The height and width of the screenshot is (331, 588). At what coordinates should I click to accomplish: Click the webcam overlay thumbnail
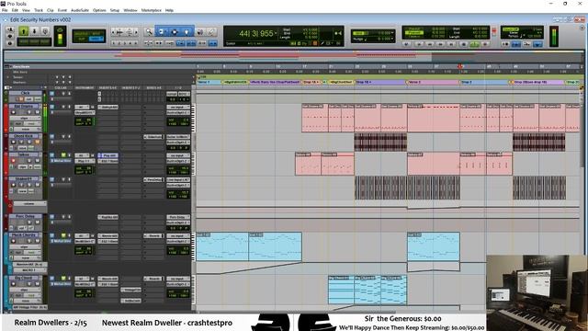(x=537, y=292)
